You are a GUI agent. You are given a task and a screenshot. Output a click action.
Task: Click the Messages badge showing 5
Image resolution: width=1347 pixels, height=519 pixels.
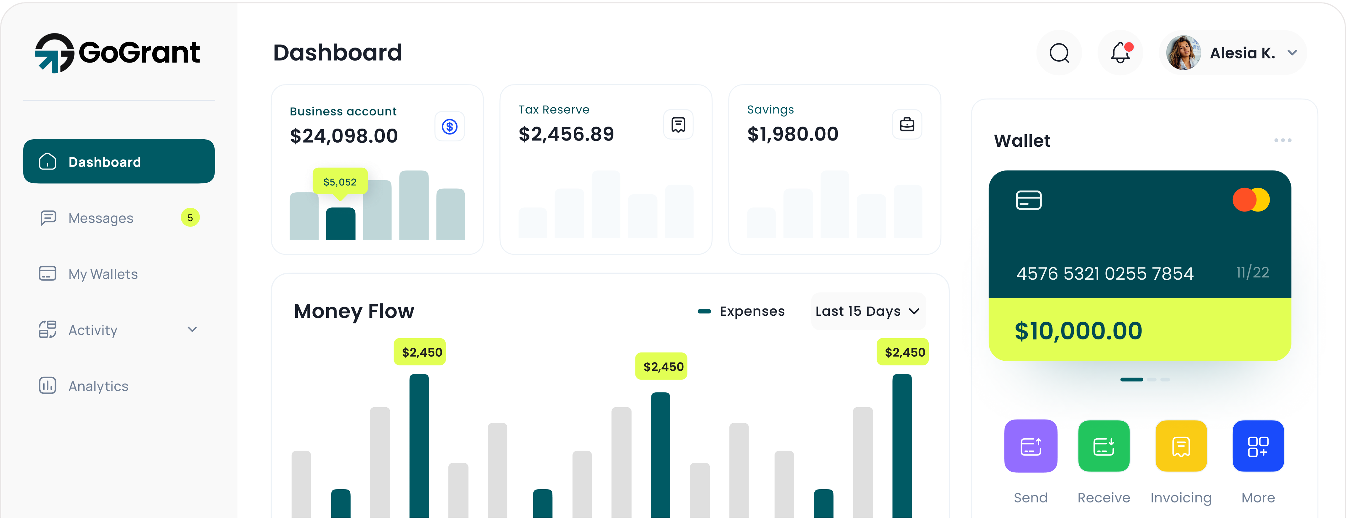point(190,218)
